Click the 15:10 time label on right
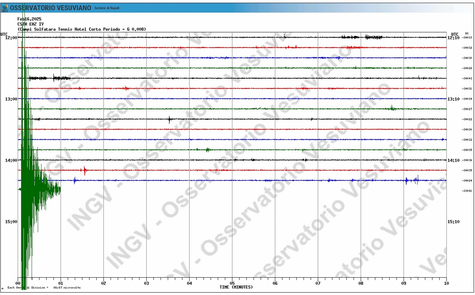This screenshot has width=475, height=295. 453,222
